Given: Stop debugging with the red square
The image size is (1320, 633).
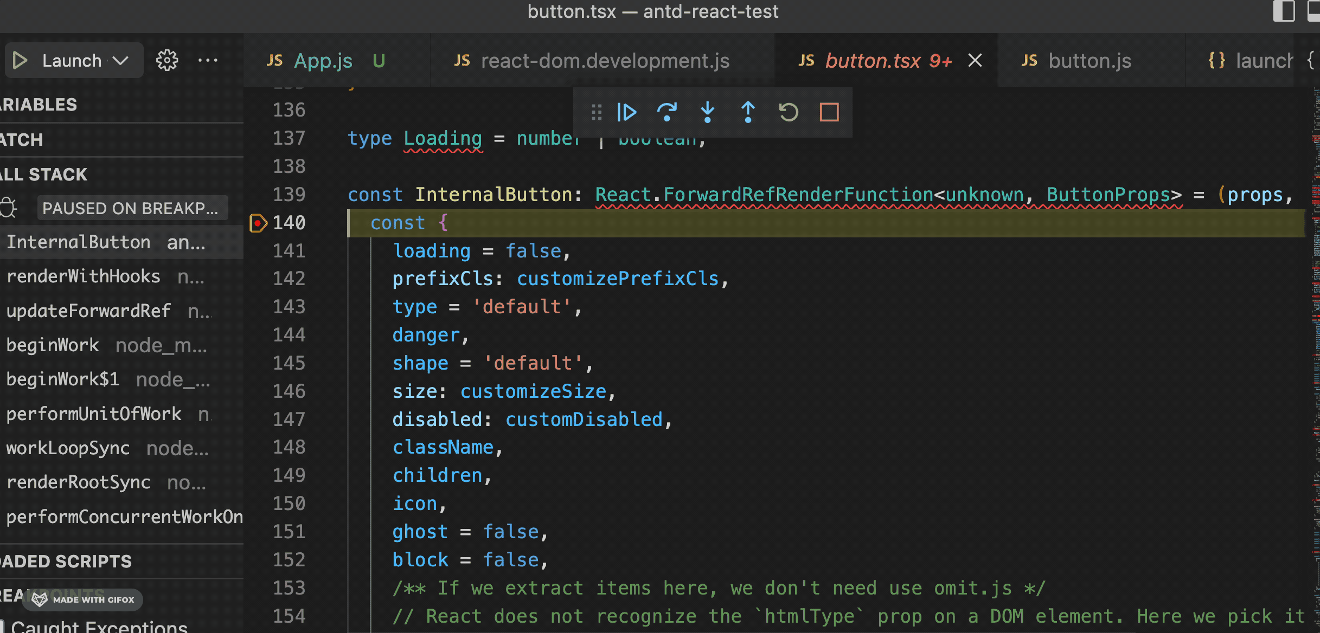Looking at the screenshot, I should (x=829, y=112).
